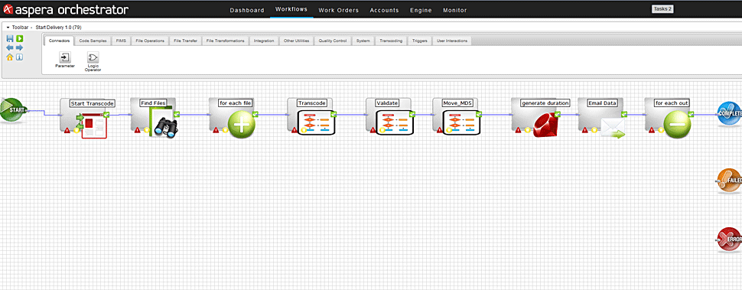Click the orange home icon
Image resolution: width=742 pixels, height=290 pixels.
(x=10, y=57)
